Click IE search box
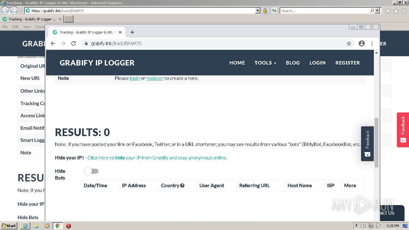 325,11
